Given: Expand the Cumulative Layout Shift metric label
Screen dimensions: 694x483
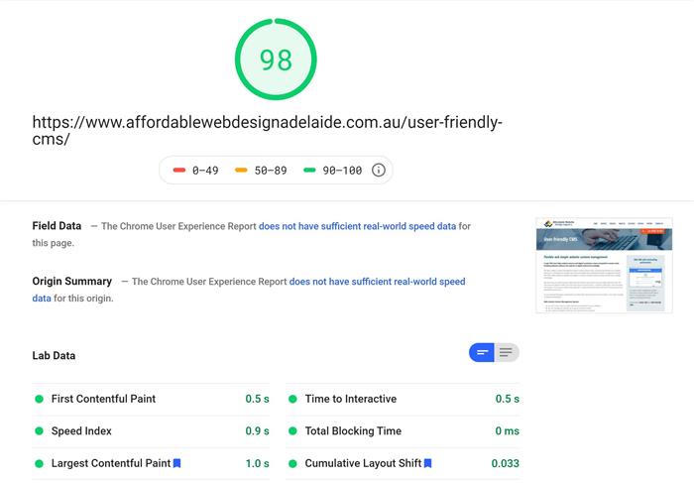Looking at the screenshot, I should coord(363,463).
